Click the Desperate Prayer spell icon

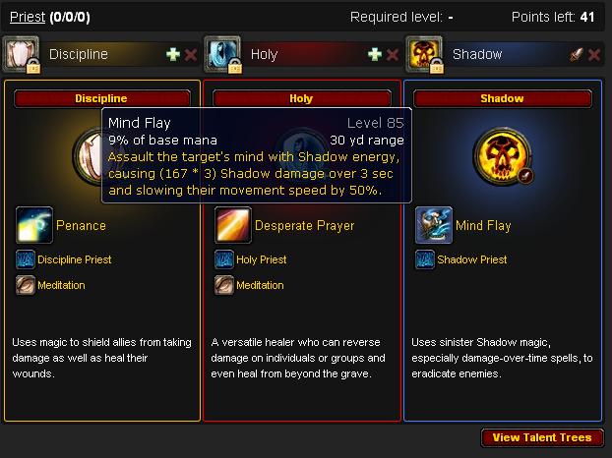click(233, 225)
